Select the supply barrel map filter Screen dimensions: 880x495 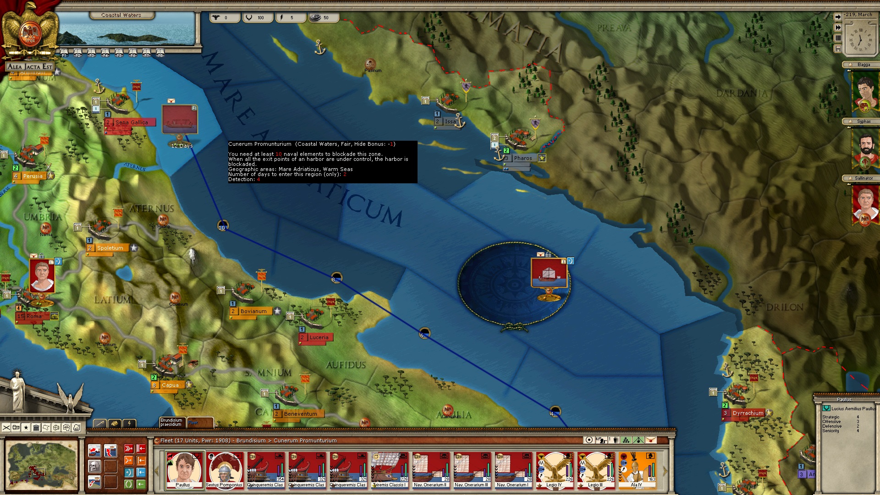[16, 428]
